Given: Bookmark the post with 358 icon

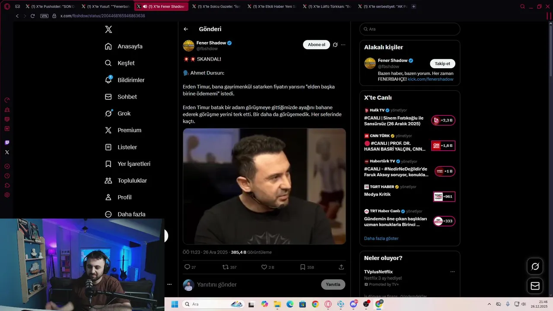Looking at the screenshot, I should (x=307, y=267).
